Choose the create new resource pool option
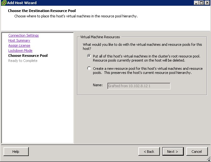The height and width of the screenshot is (162, 211). click(x=89, y=68)
